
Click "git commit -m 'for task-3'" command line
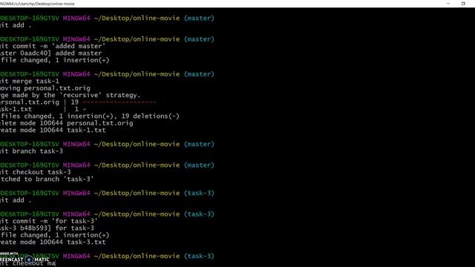pyautogui.click(x=49, y=221)
